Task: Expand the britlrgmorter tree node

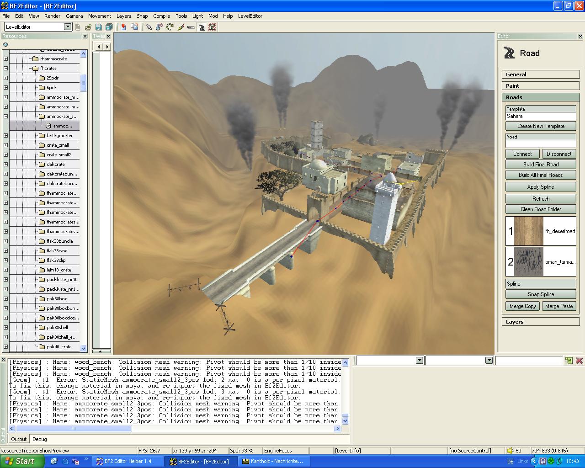Action: click(5, 135)
